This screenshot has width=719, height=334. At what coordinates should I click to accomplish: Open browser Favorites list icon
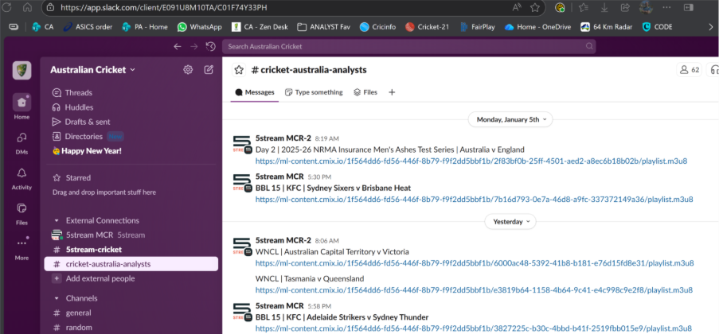point(584,7)
